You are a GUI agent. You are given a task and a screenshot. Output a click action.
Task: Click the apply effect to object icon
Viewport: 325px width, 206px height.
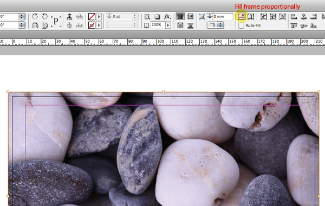(x=147, y=17)
